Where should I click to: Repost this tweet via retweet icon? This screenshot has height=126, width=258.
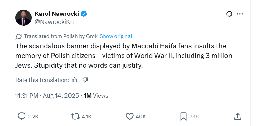pyautogui.click(x=76, y=116)
